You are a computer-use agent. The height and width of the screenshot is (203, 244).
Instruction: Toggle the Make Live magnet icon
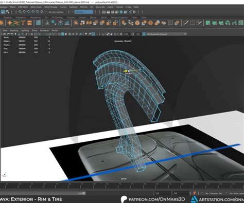[42, 12]
